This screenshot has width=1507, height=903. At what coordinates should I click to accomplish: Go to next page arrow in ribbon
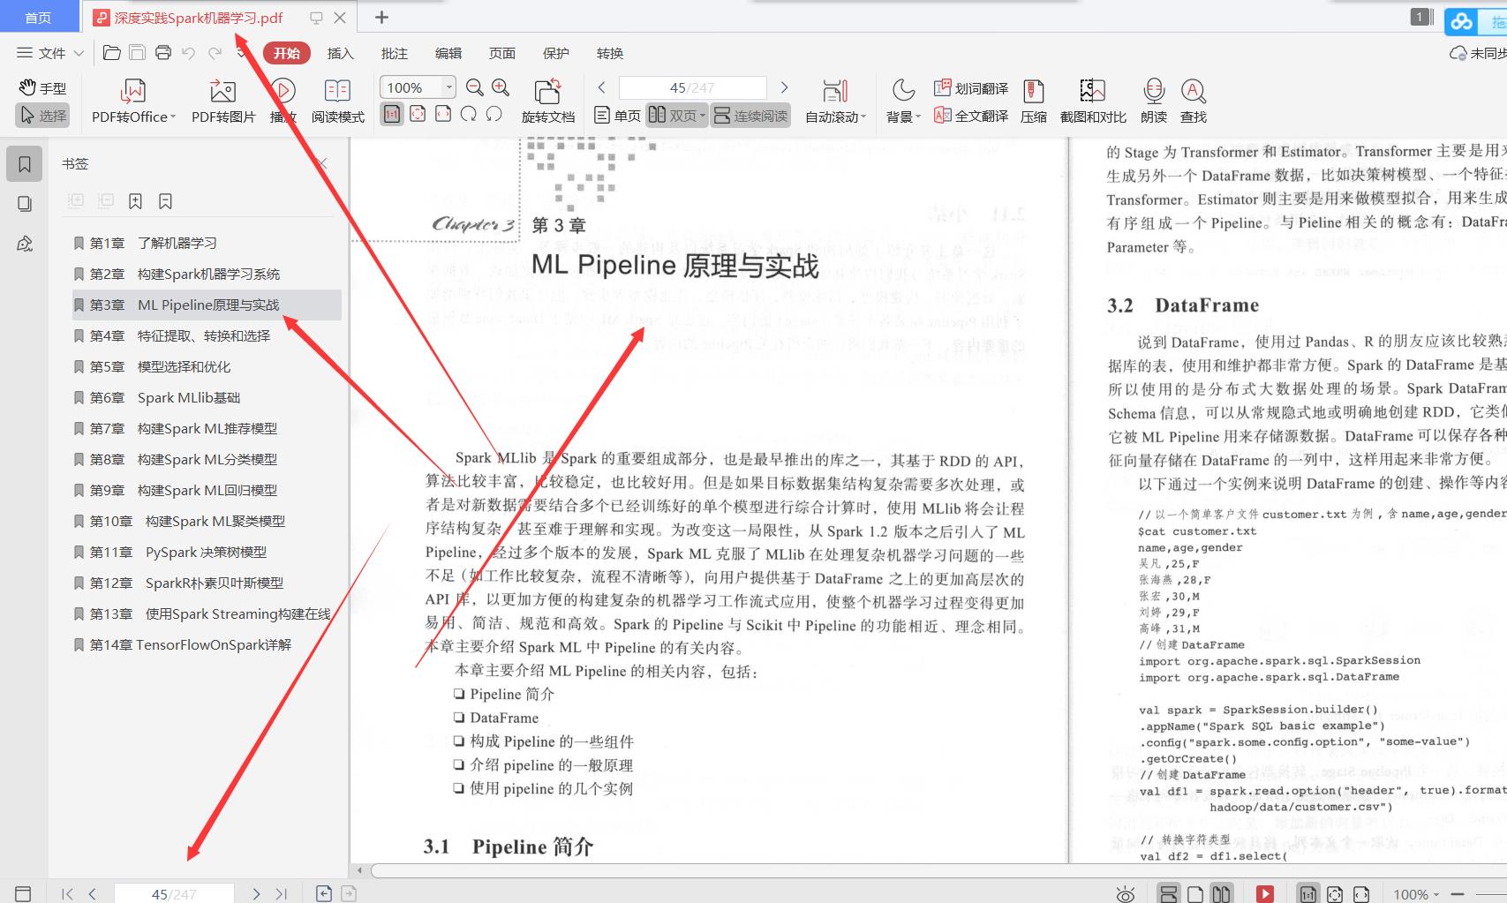click(784, 87)
